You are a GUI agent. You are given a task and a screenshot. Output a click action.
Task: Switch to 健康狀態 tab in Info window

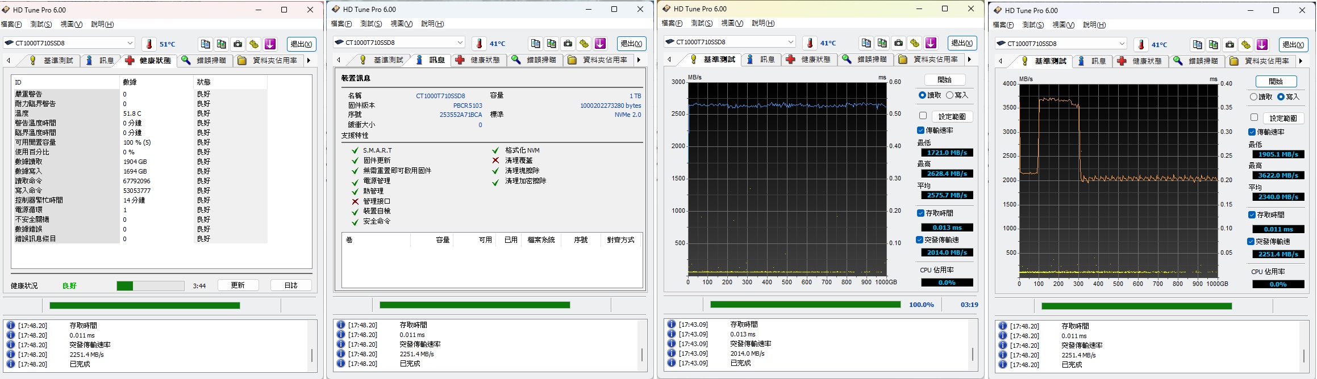coord(478,60)
